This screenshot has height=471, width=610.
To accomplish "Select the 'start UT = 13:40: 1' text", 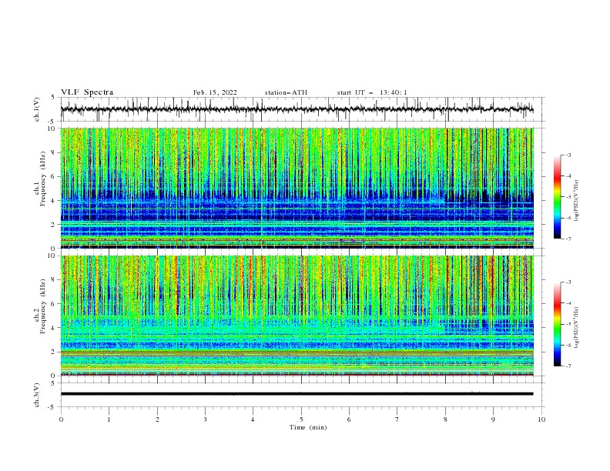I will (x=372, y=92).
